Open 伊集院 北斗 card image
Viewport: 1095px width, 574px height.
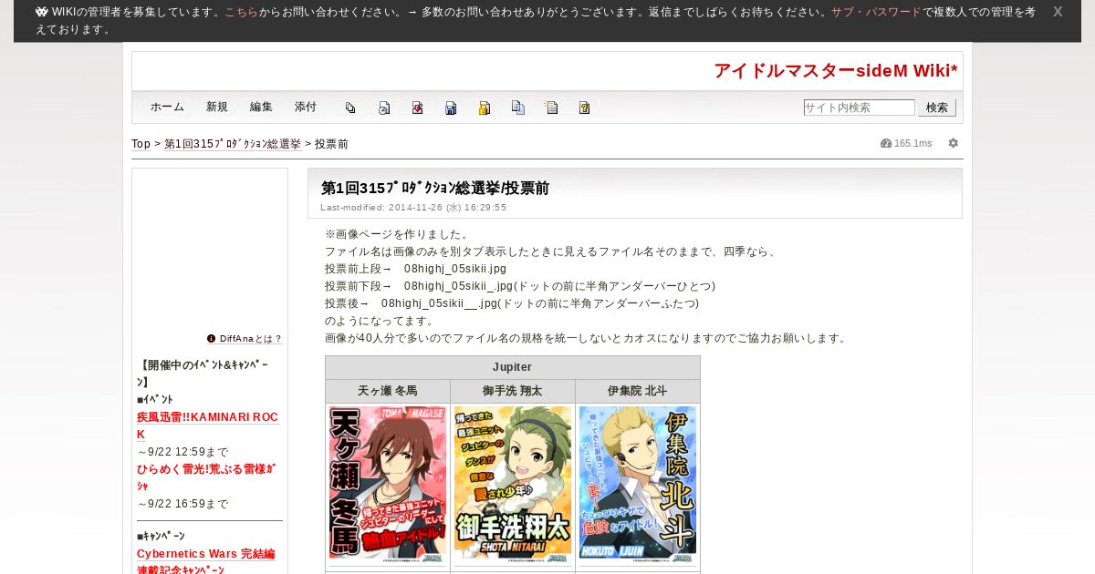click(x=638, y=483)
